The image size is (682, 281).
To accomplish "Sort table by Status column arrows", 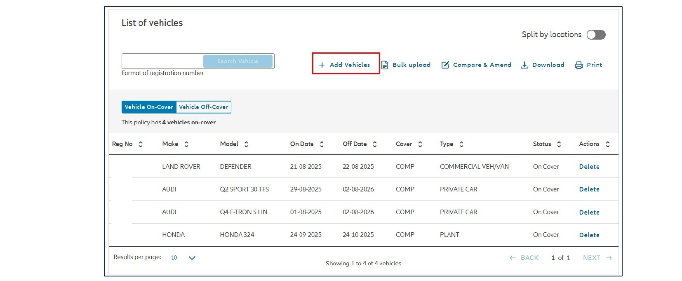I will (x=559, y=144).
